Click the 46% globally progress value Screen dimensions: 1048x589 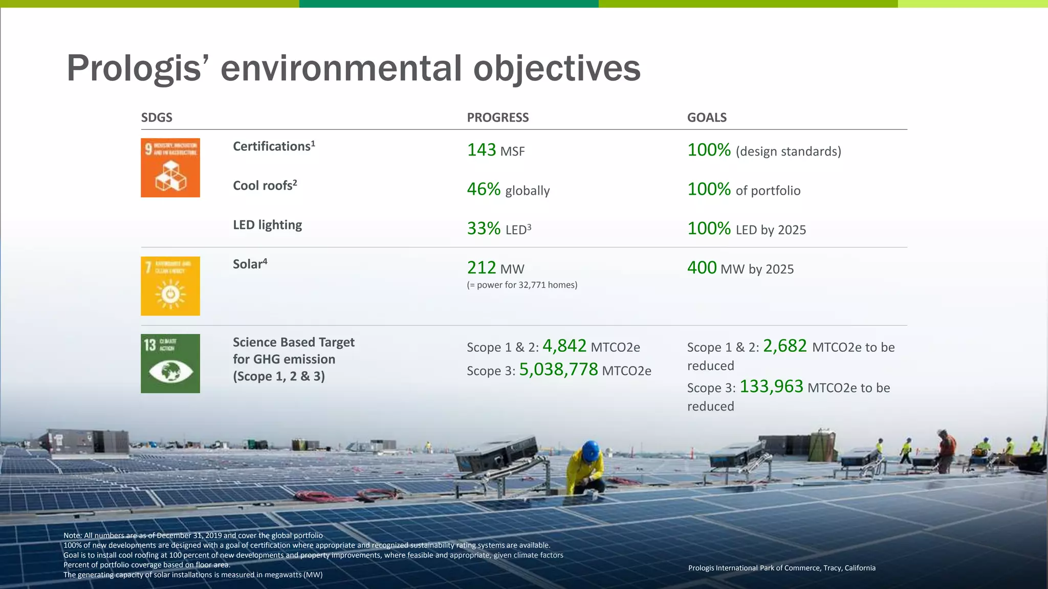coord(508,190)
